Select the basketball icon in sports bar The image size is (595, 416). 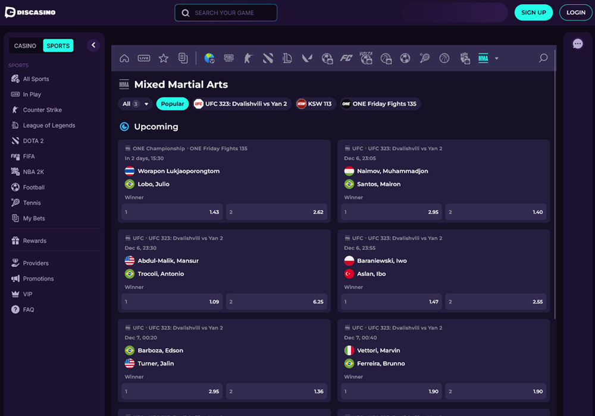tap(444, 58)
